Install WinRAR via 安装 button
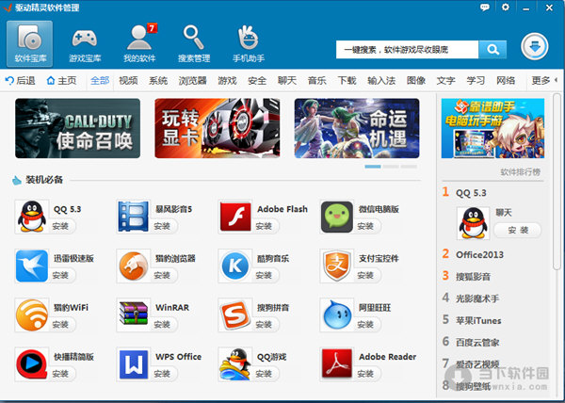This screenshot has height=403, width=565. 162,325
